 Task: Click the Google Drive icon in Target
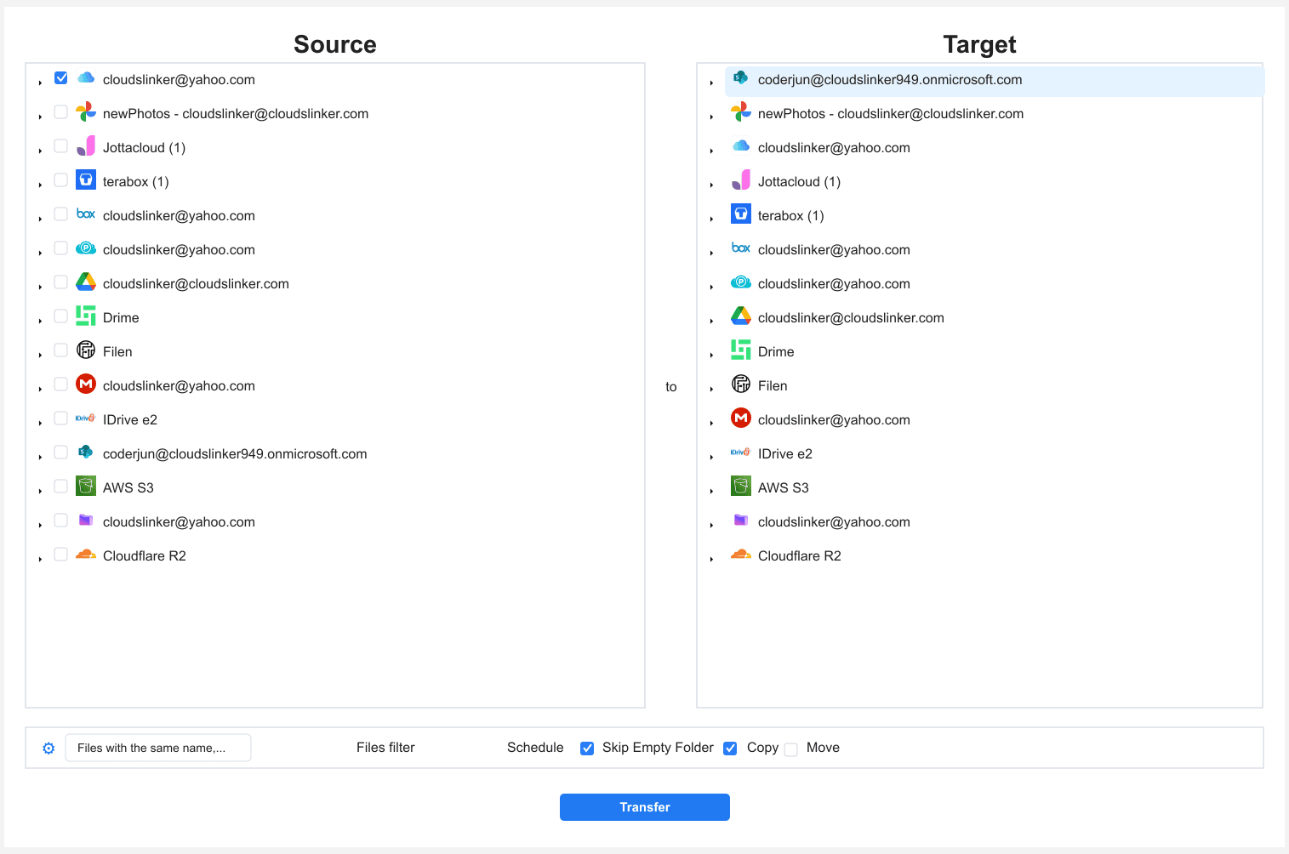pyautogui.click(x=741, y=316)
